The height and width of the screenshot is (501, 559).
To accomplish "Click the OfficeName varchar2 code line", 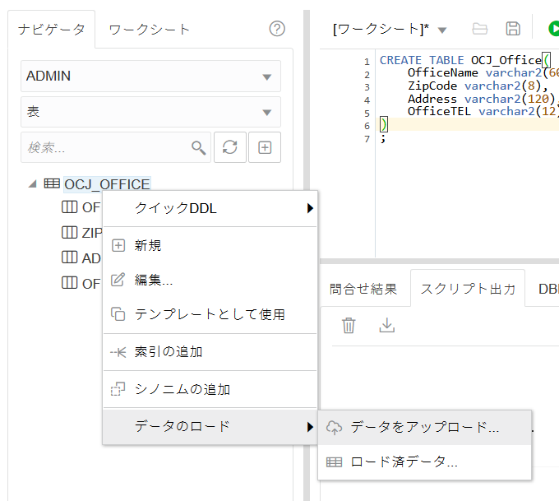I will [x=483, y=73].
